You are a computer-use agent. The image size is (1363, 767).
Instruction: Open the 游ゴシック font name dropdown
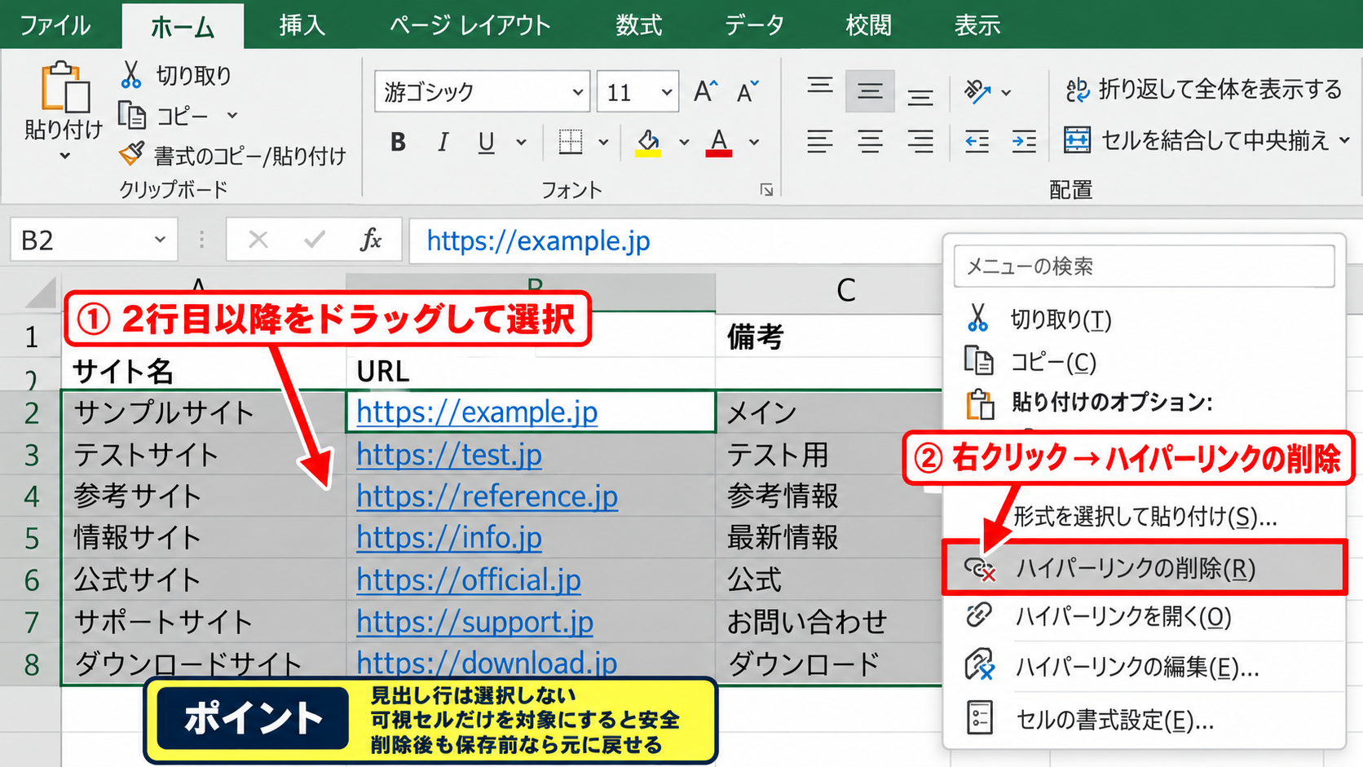[577, 92]
